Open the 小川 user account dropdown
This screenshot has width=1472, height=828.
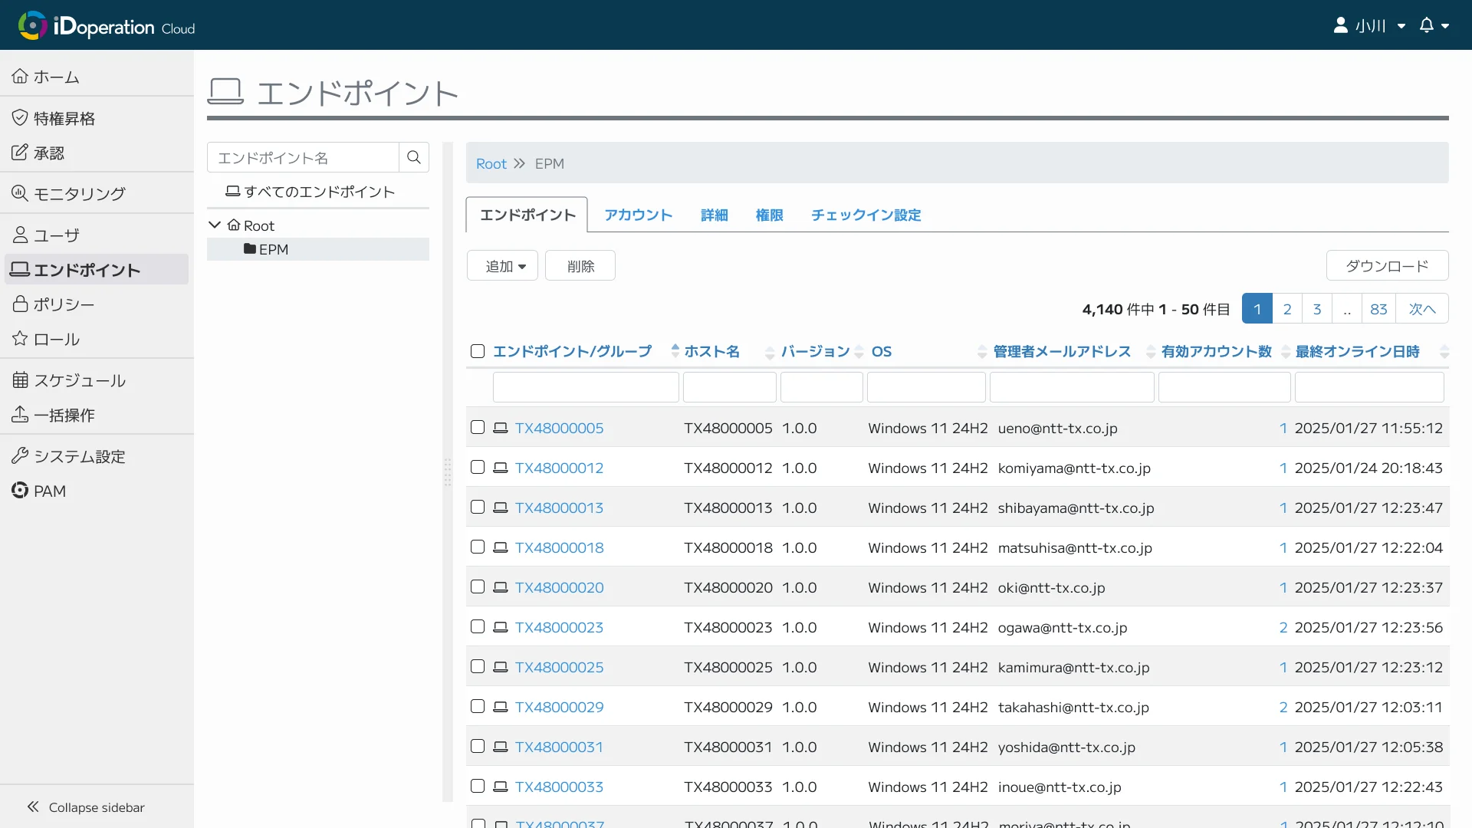(x=1370, y=25)
